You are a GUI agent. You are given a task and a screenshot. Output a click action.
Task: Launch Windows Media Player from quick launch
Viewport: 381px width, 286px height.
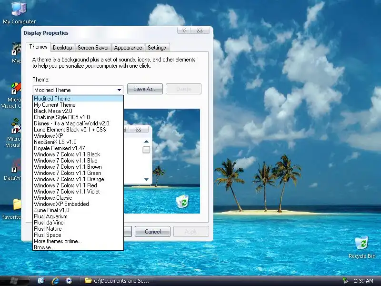click(x=69, y=281)
